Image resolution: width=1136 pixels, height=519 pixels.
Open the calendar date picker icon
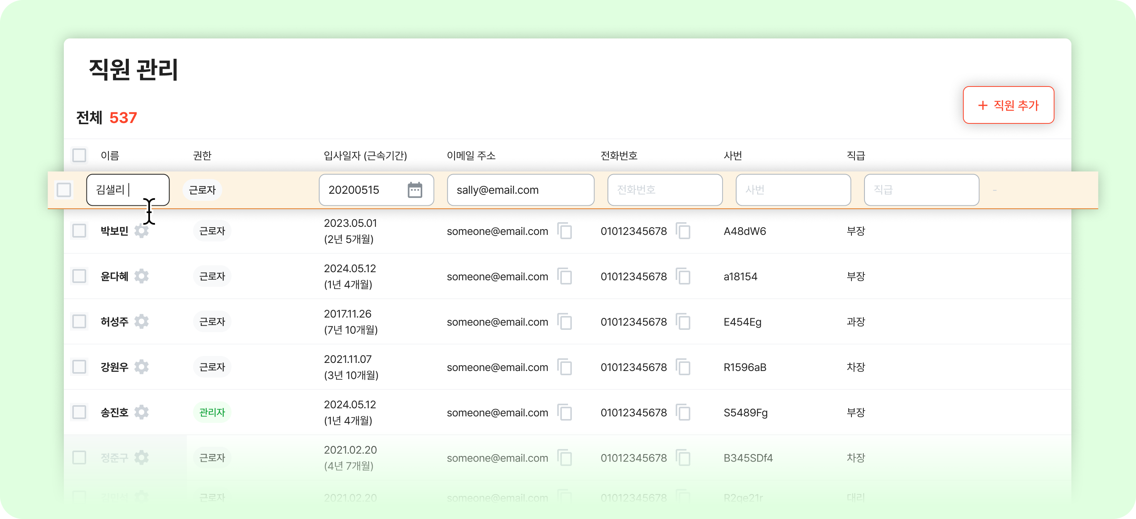point(415,190)
